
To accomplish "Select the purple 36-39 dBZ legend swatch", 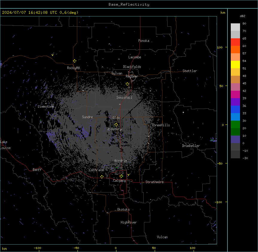I will coord(235,102).
